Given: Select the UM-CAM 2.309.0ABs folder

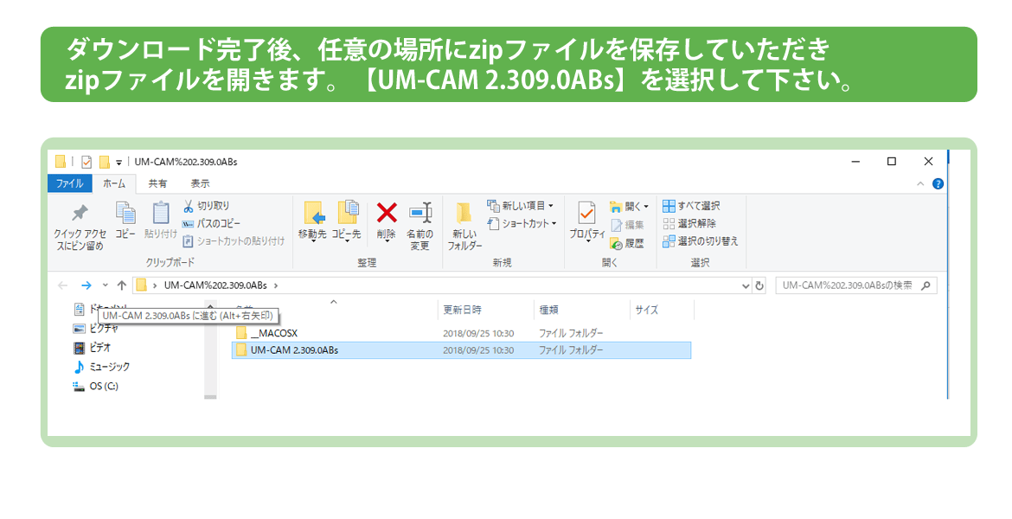Looking at the screenshot, I should coord(293,350).
